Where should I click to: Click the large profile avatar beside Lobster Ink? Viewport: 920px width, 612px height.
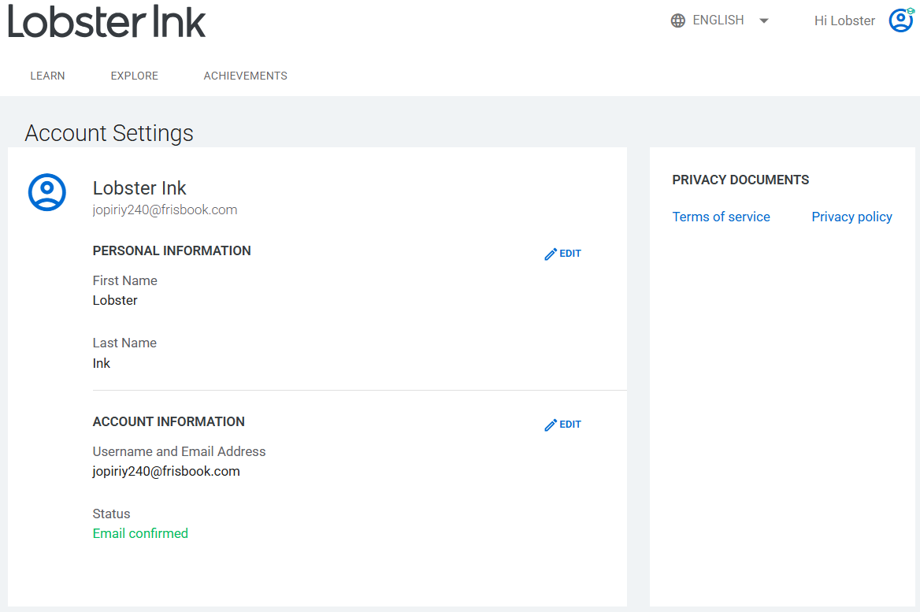click(47, 192)
